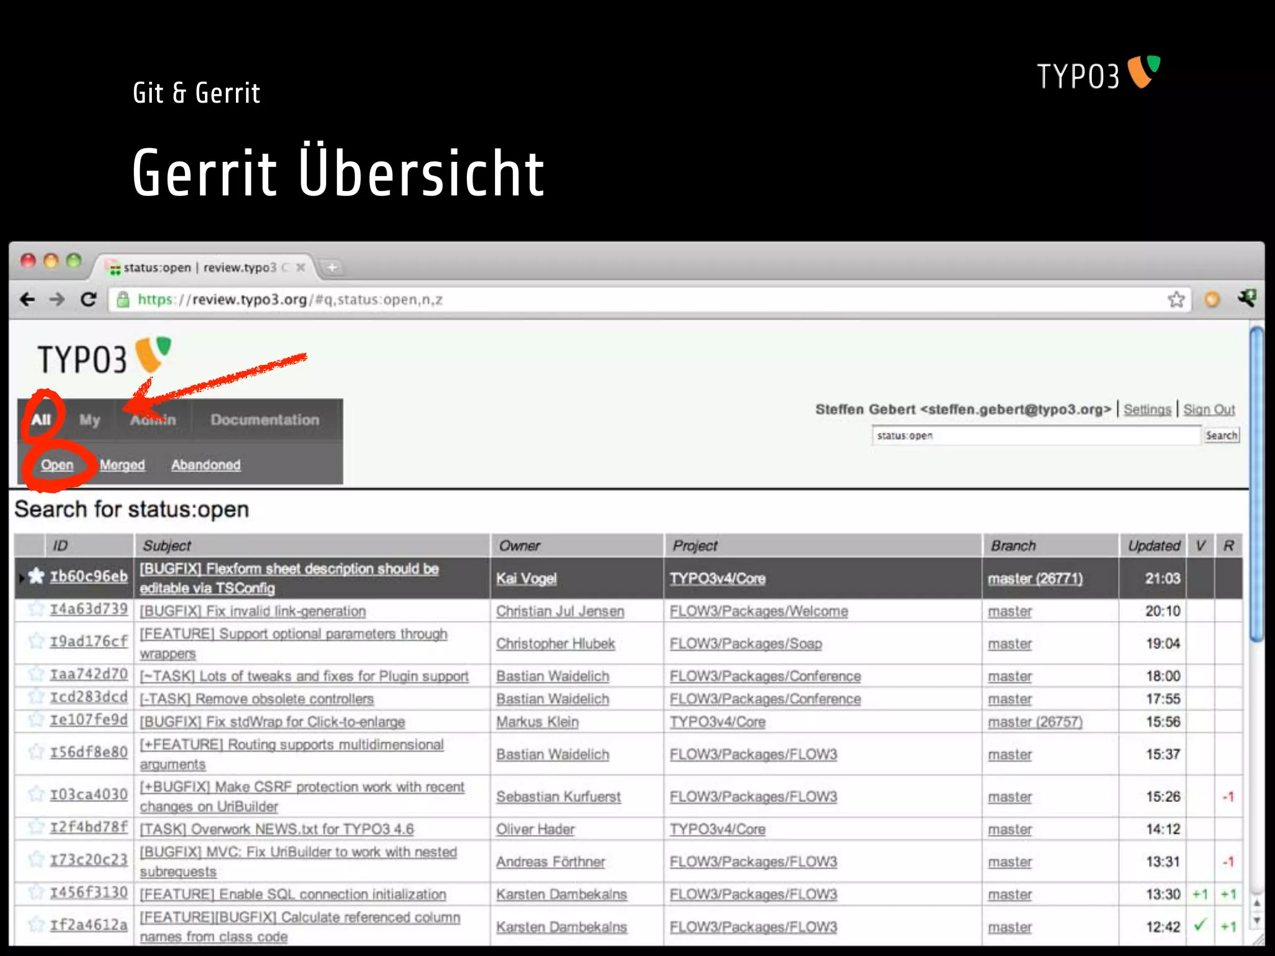Viewport: 1275px width, 956px height.
Task: Click the browser address bar
Action: [x=649, y=299]
